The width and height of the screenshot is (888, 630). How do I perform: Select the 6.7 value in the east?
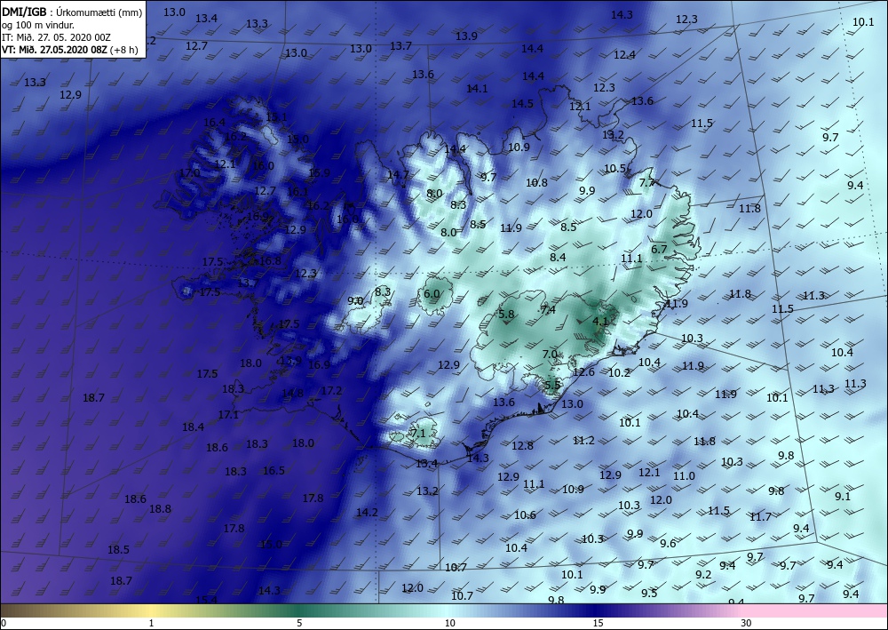659,250
